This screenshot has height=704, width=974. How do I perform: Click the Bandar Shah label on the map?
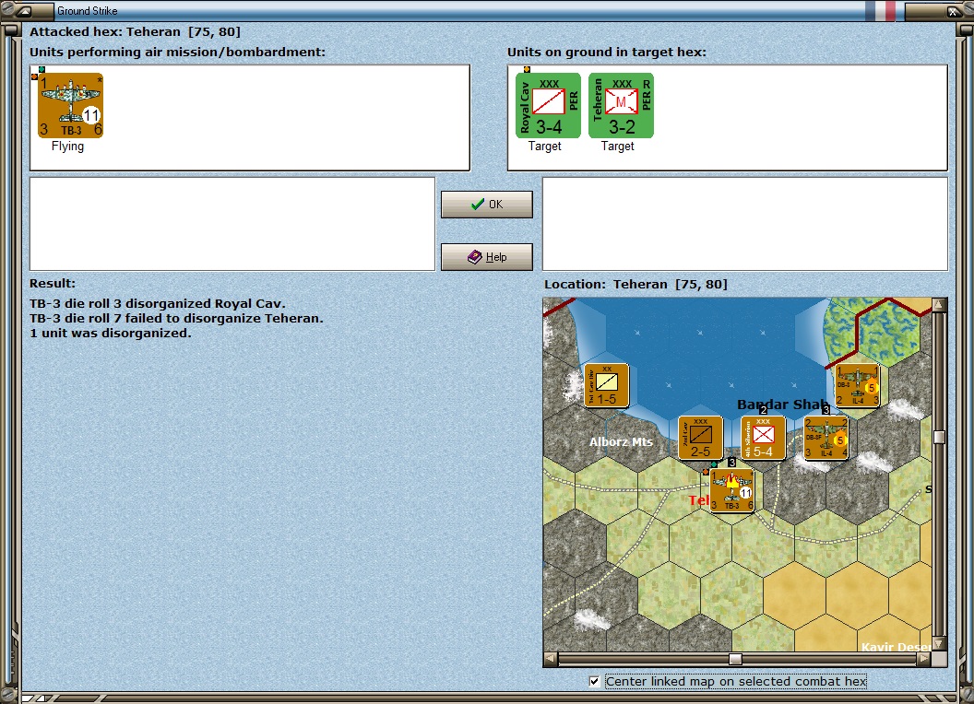(x=782, y=405)
